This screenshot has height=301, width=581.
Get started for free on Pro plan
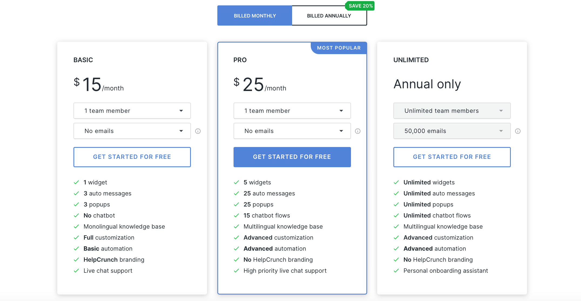(x=292, y=157)
